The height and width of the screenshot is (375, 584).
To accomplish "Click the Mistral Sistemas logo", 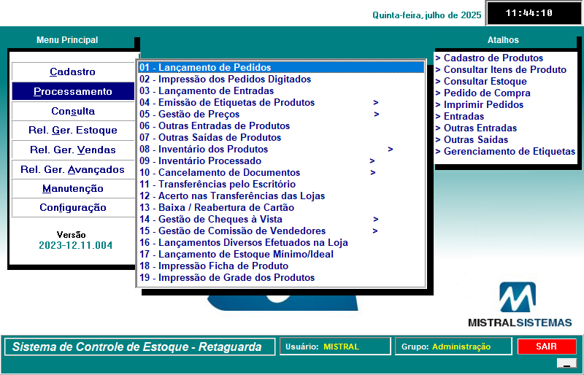I will click(x=520, y=305).
